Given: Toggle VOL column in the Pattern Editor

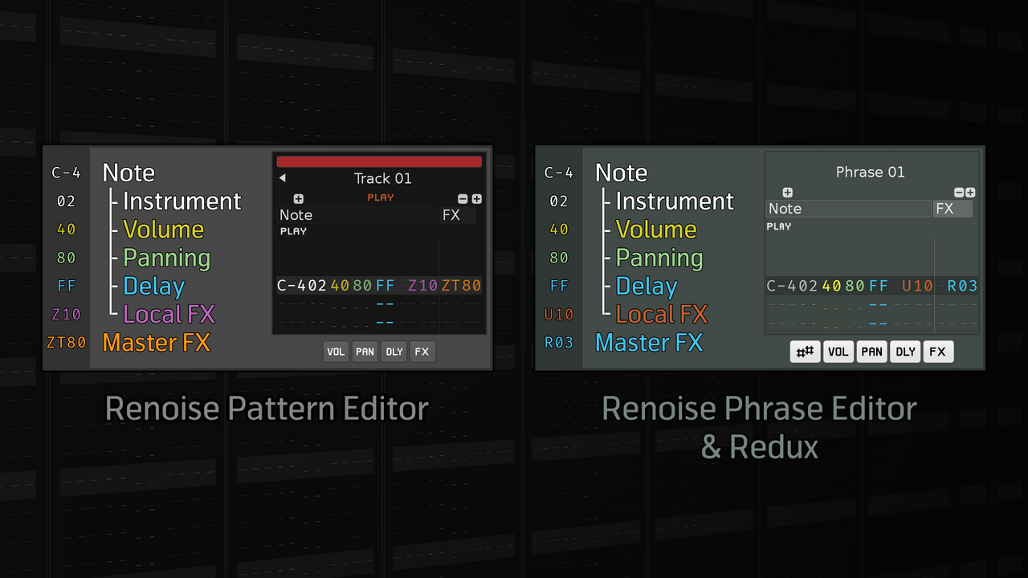Looking at the screenshot, I should click(x=336, y=352).
